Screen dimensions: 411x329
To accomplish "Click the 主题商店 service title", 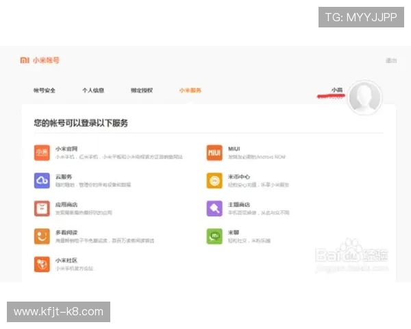I will [239, 205].
